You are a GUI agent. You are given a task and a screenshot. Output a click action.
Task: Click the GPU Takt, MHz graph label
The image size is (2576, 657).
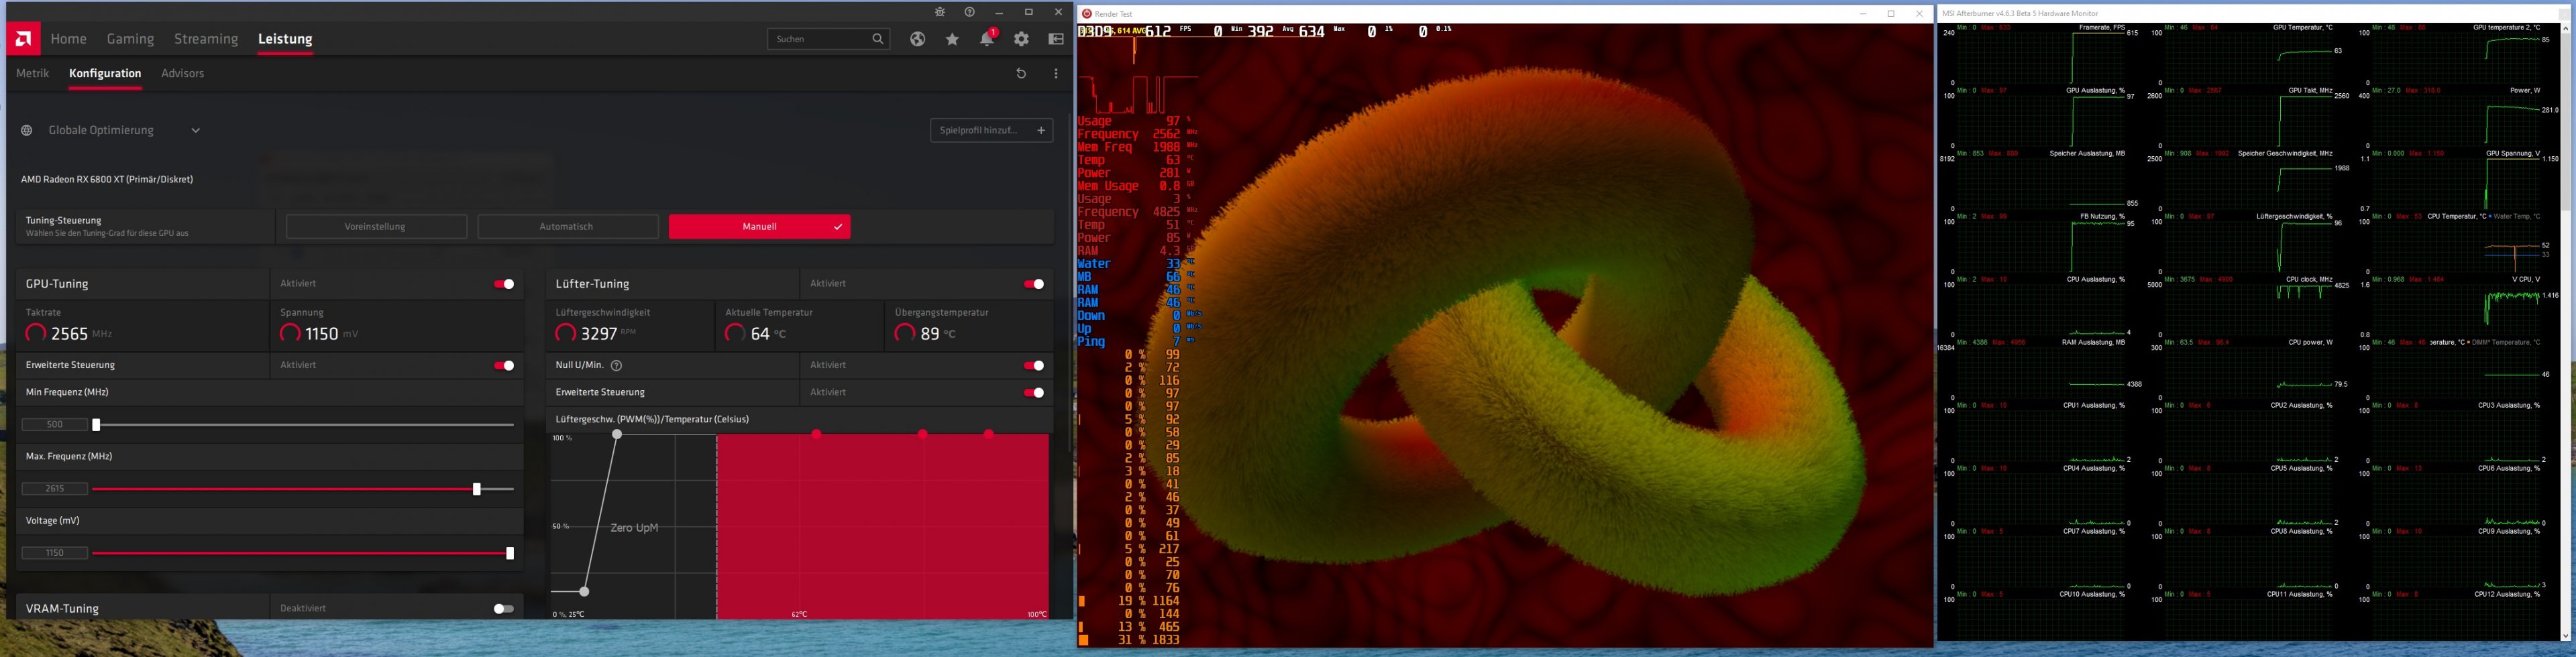tap(2310, 91)
